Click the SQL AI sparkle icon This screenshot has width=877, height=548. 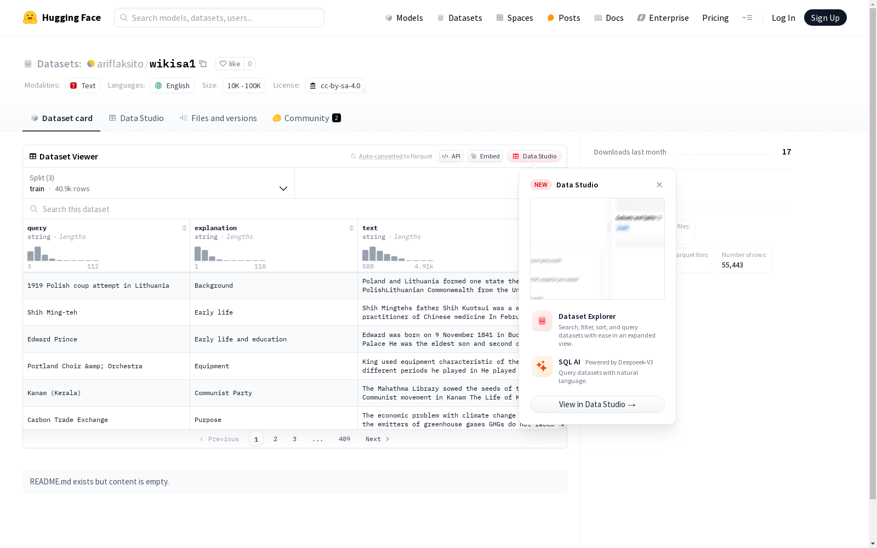[x=542, y=366]
